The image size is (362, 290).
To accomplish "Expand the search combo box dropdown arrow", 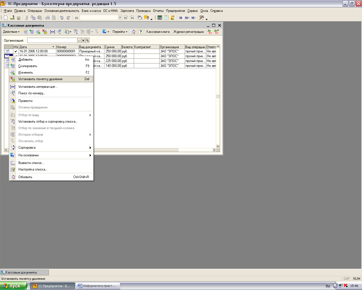I will [x=120, y=18].
